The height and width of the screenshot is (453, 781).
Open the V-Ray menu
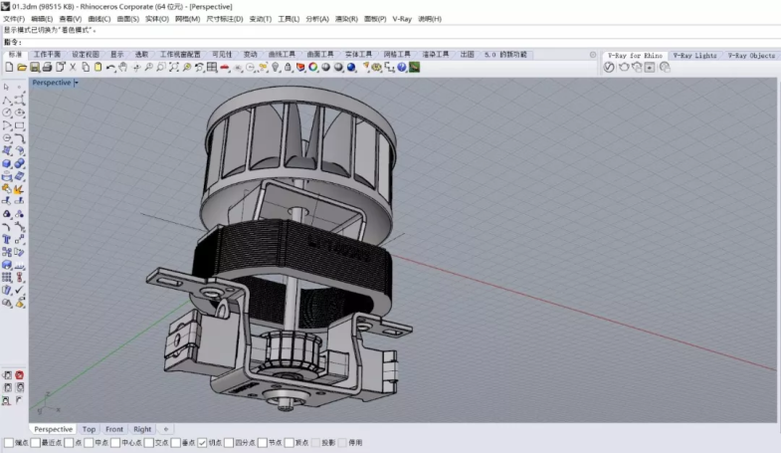click(x=402, y=19)
